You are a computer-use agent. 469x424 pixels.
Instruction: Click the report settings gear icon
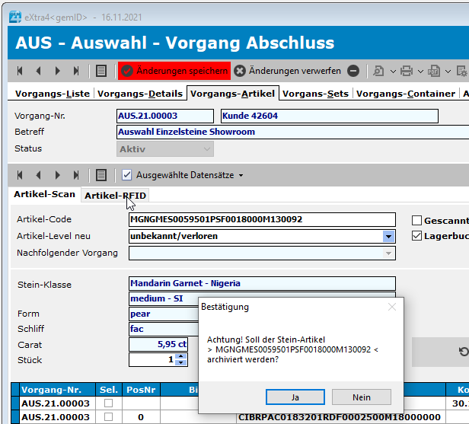tap(462, 71)
